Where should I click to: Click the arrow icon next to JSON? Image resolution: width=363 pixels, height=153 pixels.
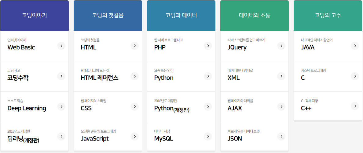pyautogui.click(x=281, y=136)
